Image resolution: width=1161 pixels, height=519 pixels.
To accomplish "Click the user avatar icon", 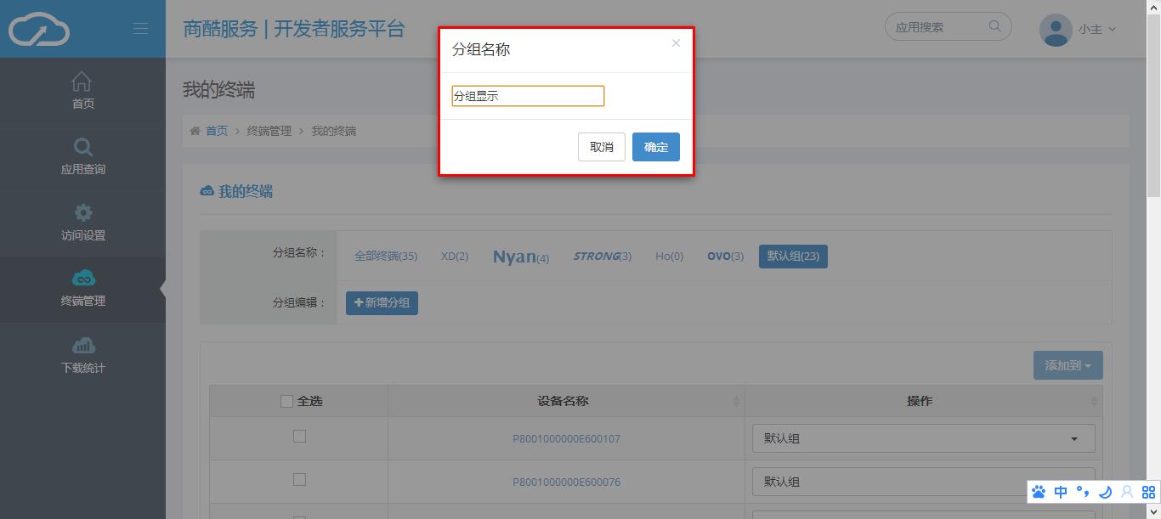I will (x=1055, y=30).
